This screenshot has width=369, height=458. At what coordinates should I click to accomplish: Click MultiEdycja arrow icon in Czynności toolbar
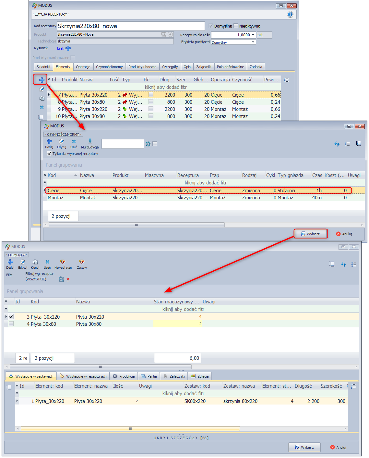pos(90,141)
